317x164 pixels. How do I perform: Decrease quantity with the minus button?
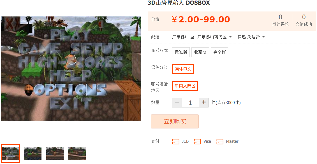[177, 102]
